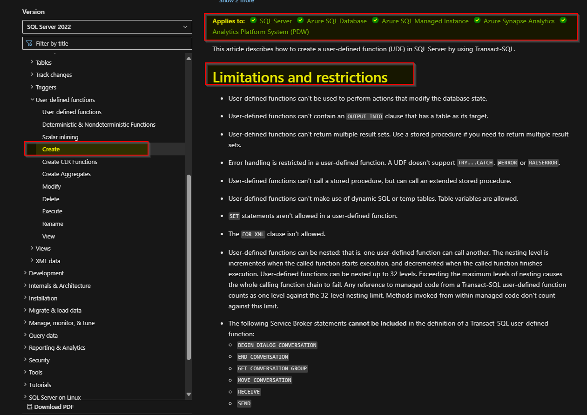Click the check beside Azure Synapse Analytics
The height and width of the screenshot is (415, 587).
click(x=477, y=20)
